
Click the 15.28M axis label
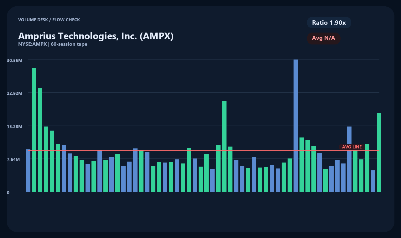click(x=14, y=127)
